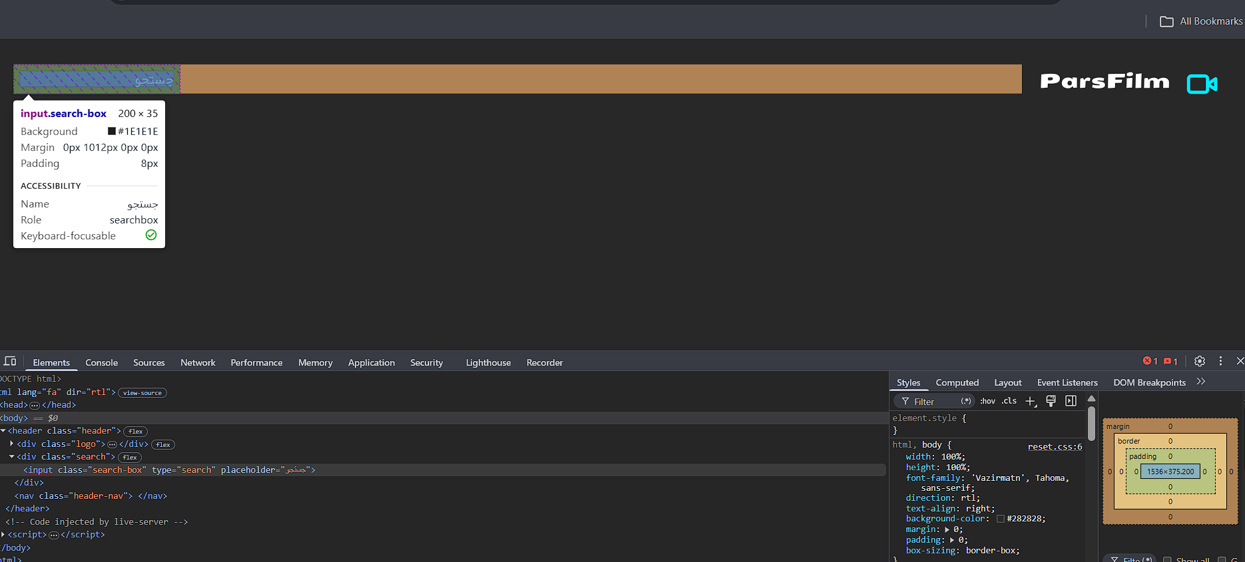Expand the logo div ellipsis
The image size is (1245, 562).
(x=112, y=444)
